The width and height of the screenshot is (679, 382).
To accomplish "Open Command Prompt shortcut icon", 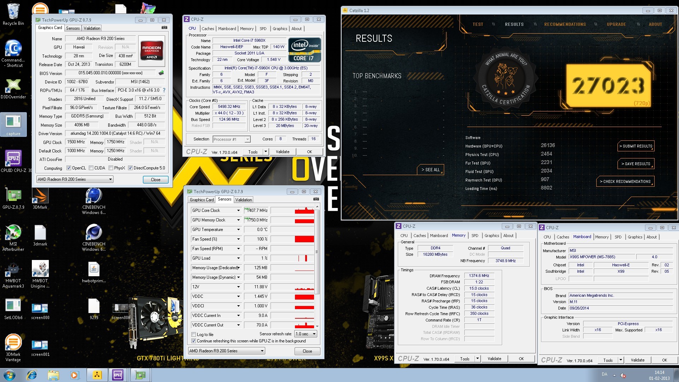I will tap(13, 53).
